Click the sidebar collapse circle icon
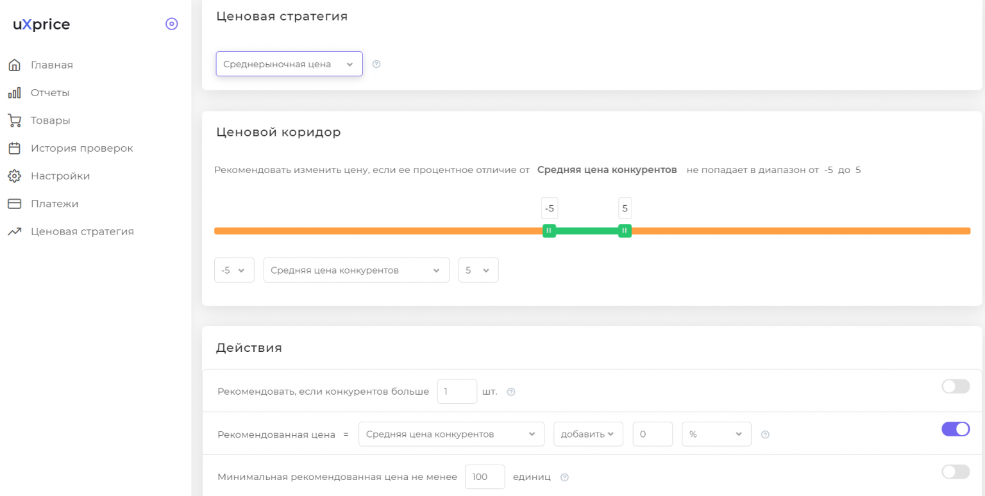985x496 pixels. [171, 24]
